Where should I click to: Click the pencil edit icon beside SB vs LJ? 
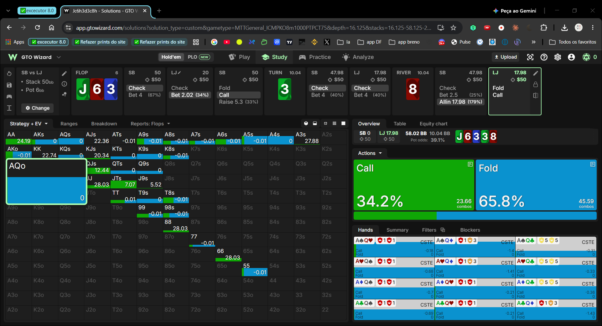click(x=64, y=73)
